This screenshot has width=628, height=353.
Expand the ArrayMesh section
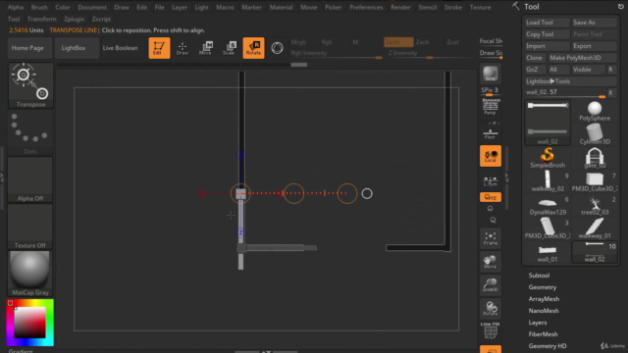click(544, 298)
